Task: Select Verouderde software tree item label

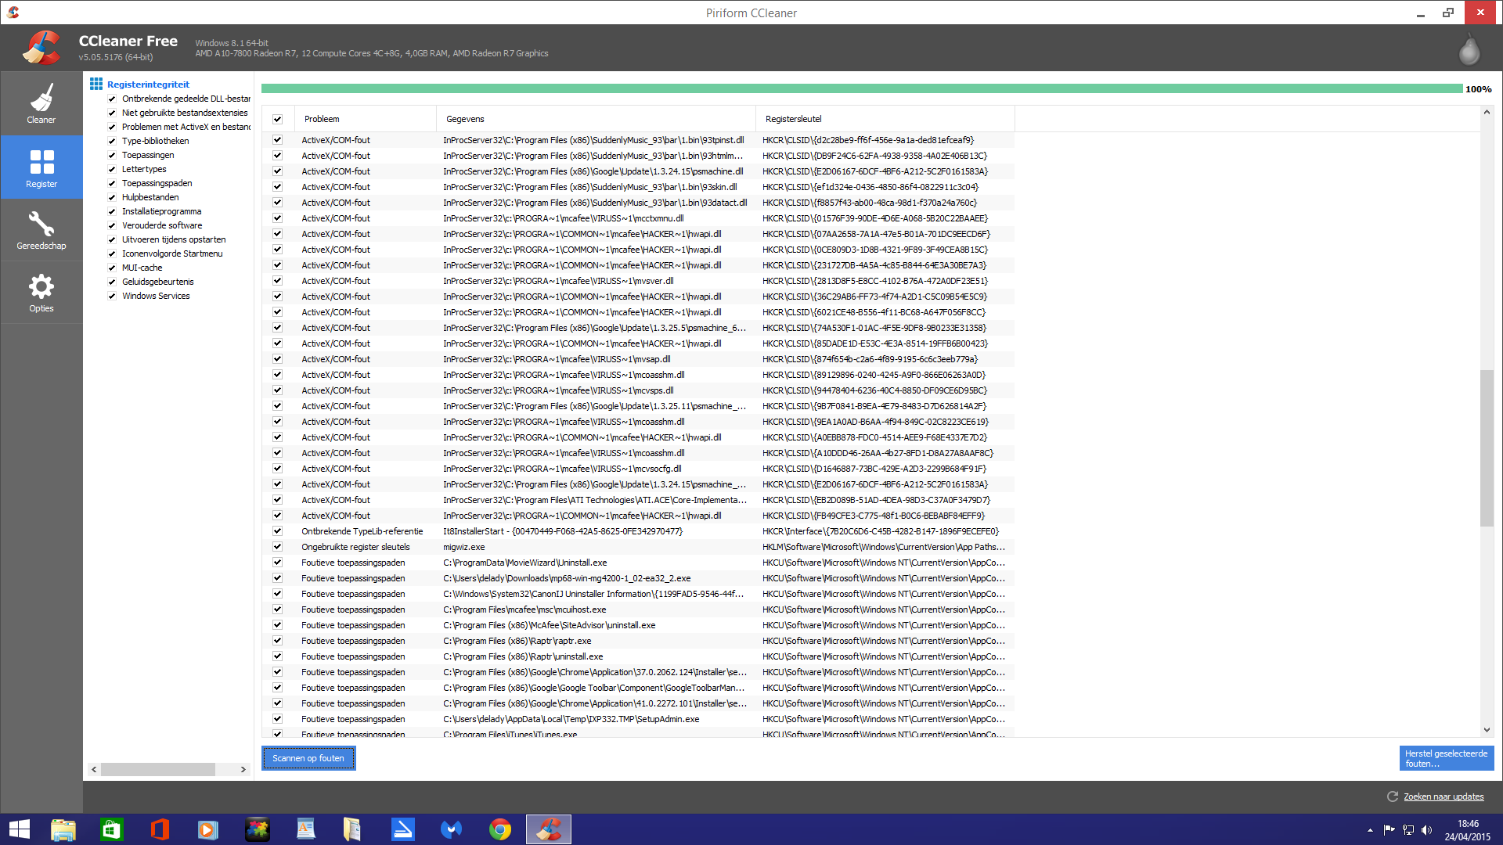Action: click(x=162, y=225)
